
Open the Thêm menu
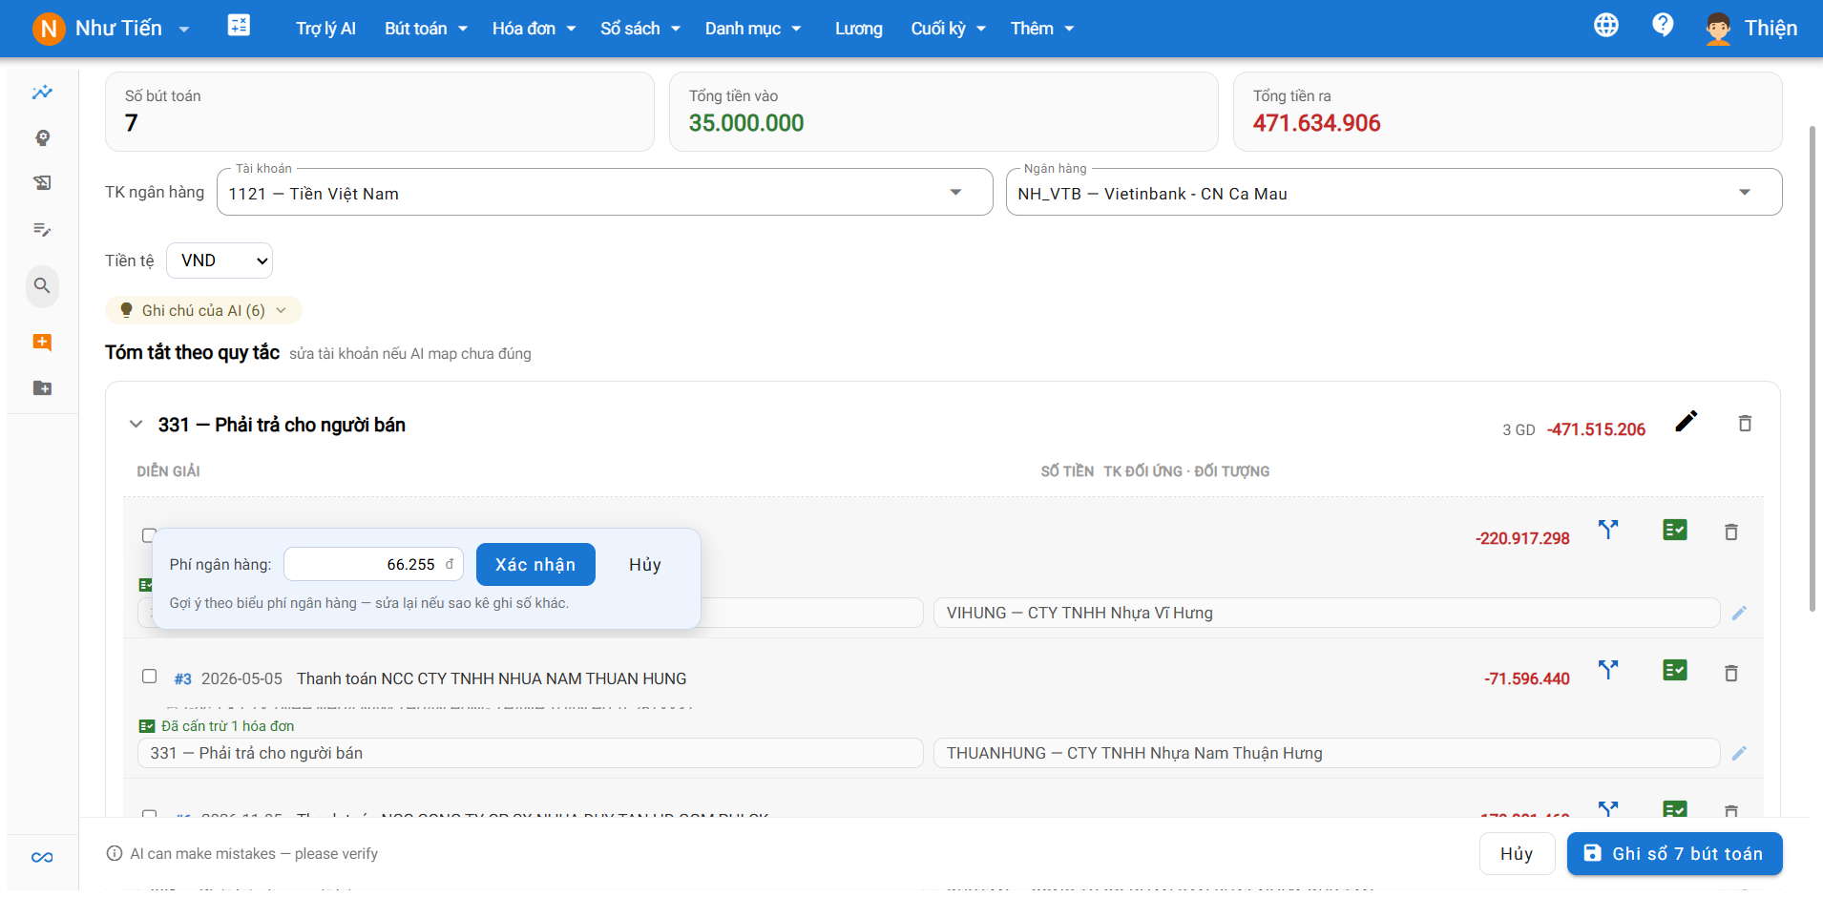pos(1042,29)
